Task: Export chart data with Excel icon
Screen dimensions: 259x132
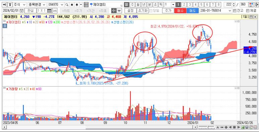Action: click(x=243, y=127)
